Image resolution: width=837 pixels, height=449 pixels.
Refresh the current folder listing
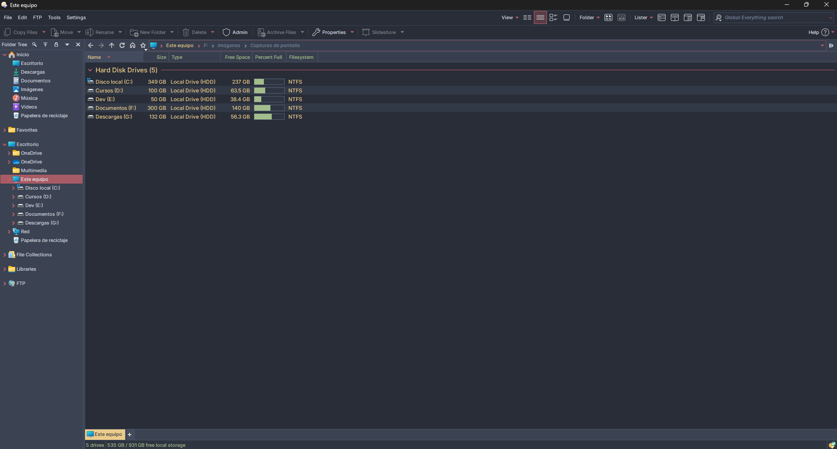point(122,45)
